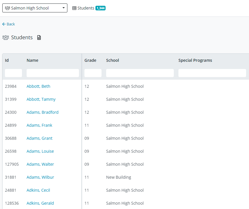This screenshot has width=249, height=209.
Task: Sort by the Grade column header
Action: [x=90, y=60]
